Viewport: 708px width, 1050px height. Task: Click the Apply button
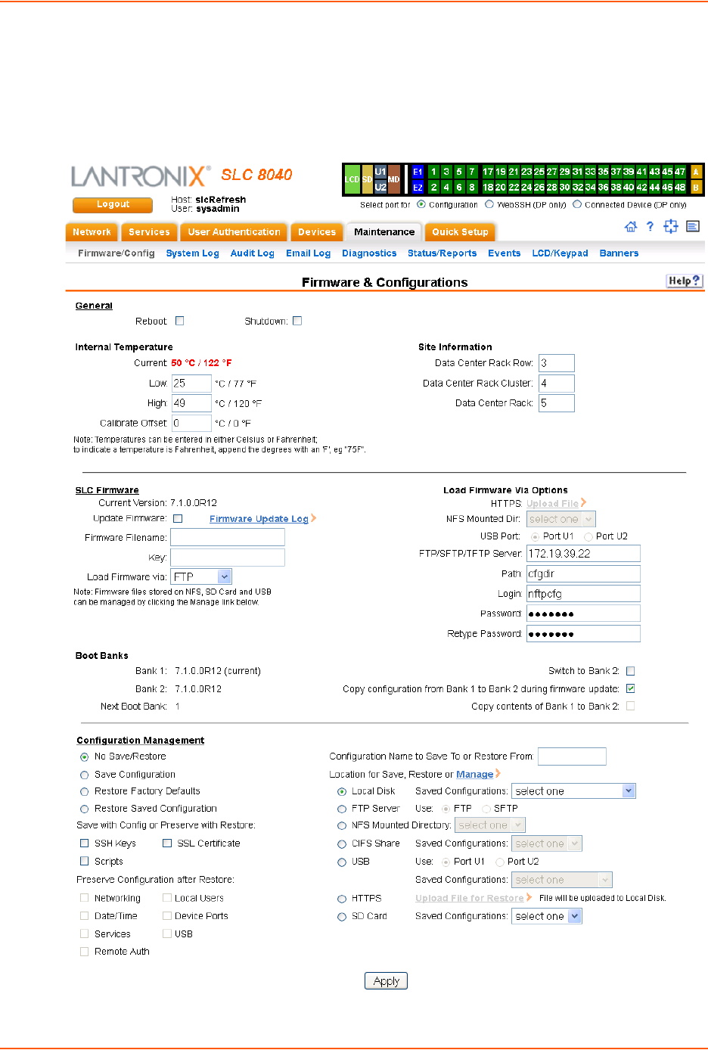[386, 980]
